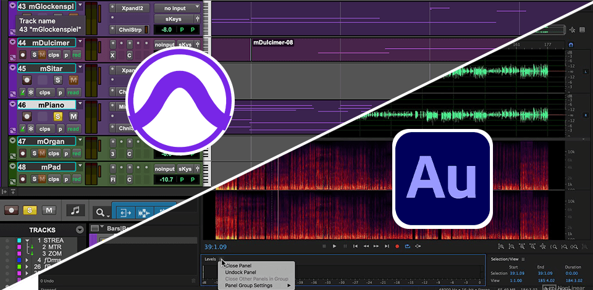Arm recording on the 46 mPiano track
This screenshot has height=290, width=593.
27,116
